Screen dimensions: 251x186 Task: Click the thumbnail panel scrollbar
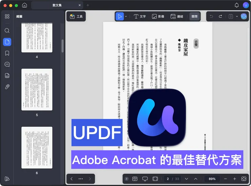tap(62, 46)
